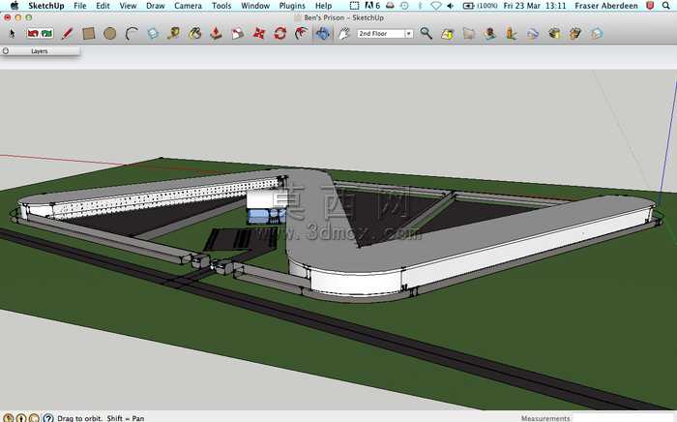Click the credits person icon in status bar
677x422 pixels.
tap(21, 418)
